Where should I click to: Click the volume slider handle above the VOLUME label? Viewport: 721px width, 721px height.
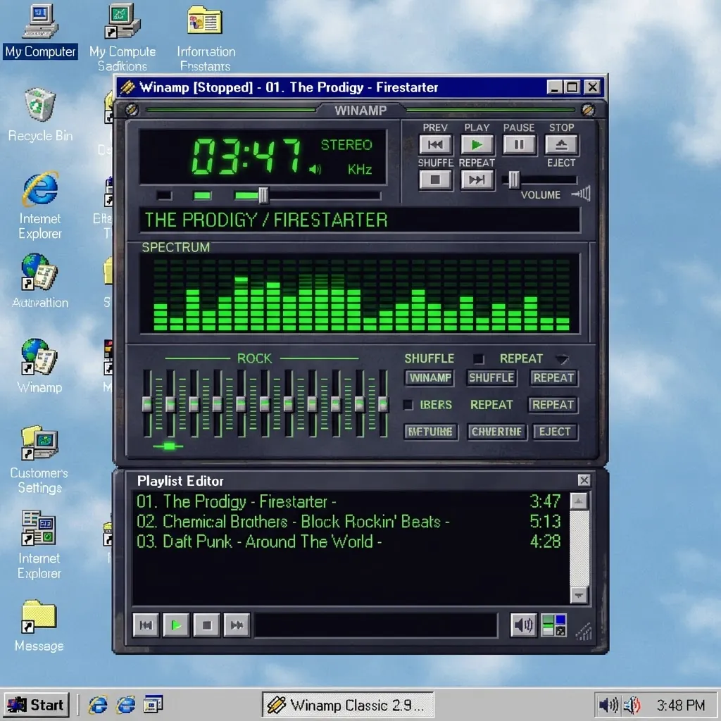tap(513, 180)
